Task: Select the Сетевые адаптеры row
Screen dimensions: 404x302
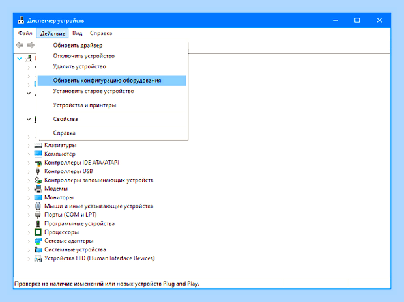Action: [69, 241]
